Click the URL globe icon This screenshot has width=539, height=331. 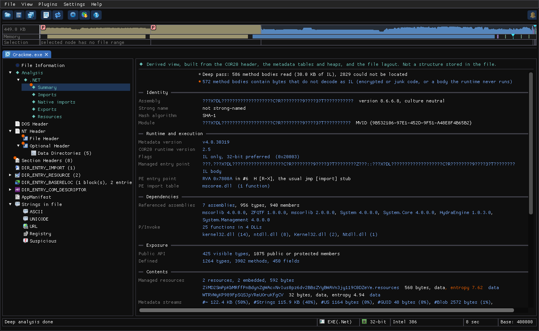tap(25, 226)
